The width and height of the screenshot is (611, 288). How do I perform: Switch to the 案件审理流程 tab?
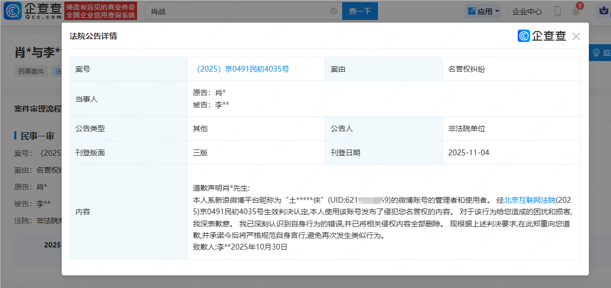click(x=38, y=109)
